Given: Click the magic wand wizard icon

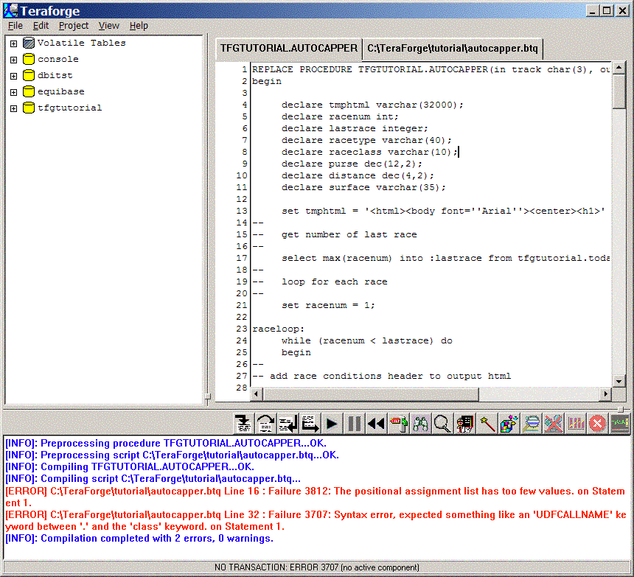Looking at the screenshot, I should coord(487,424).
